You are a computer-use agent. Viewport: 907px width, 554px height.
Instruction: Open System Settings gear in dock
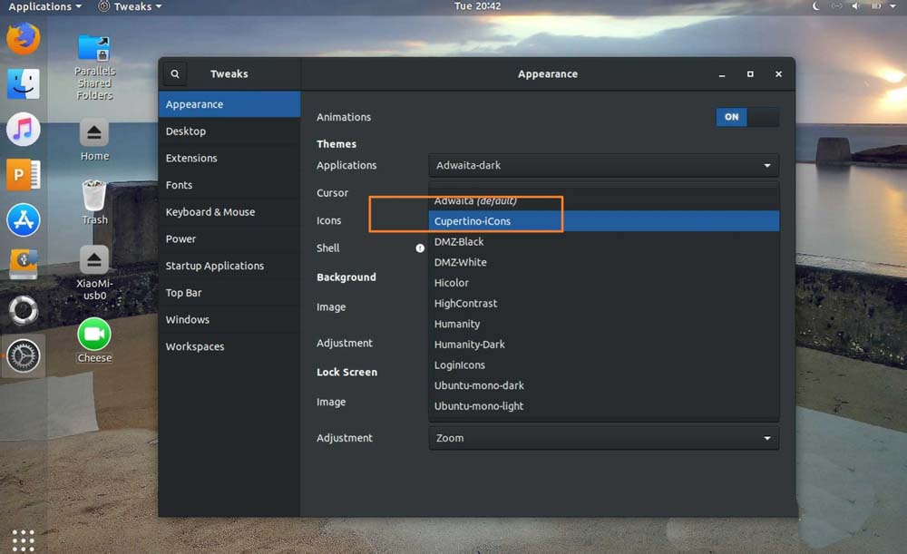coord(24,356)
